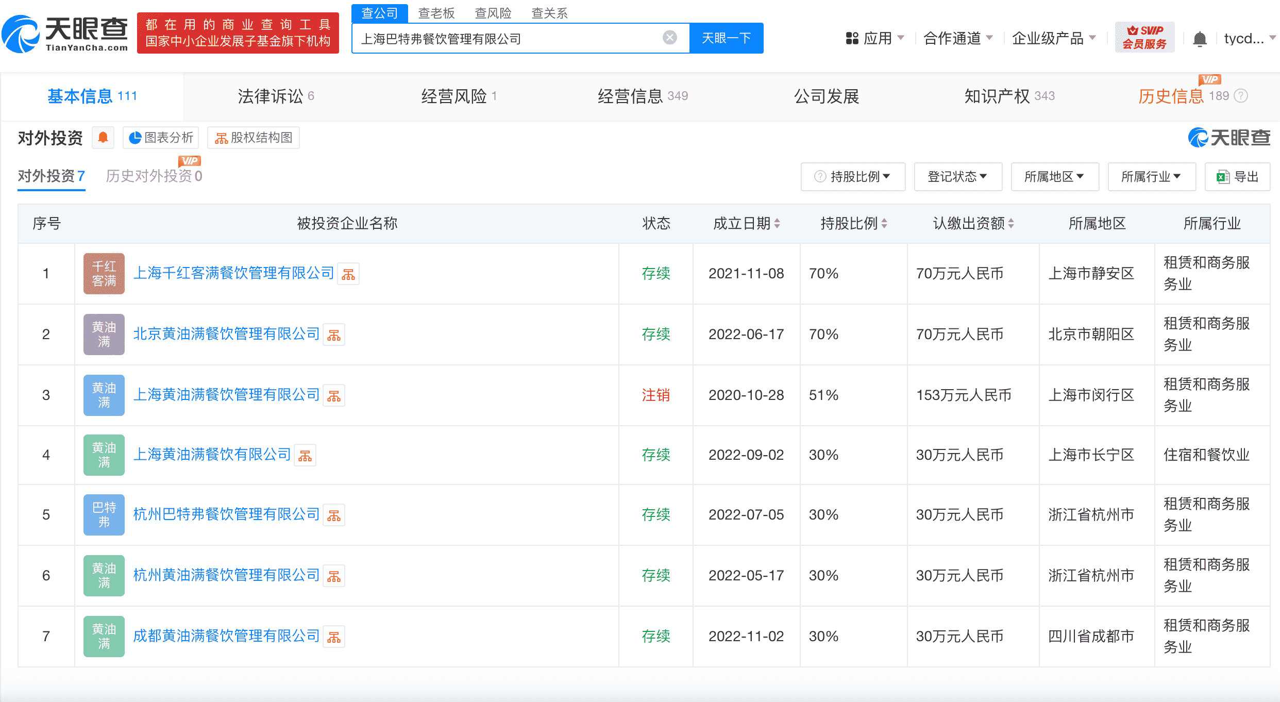Clear the search box with X icon

point(669,38)
